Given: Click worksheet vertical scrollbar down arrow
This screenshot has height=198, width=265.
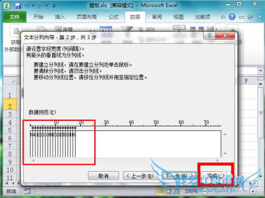Looking at the screenshot, I should [x=261, y=176].
